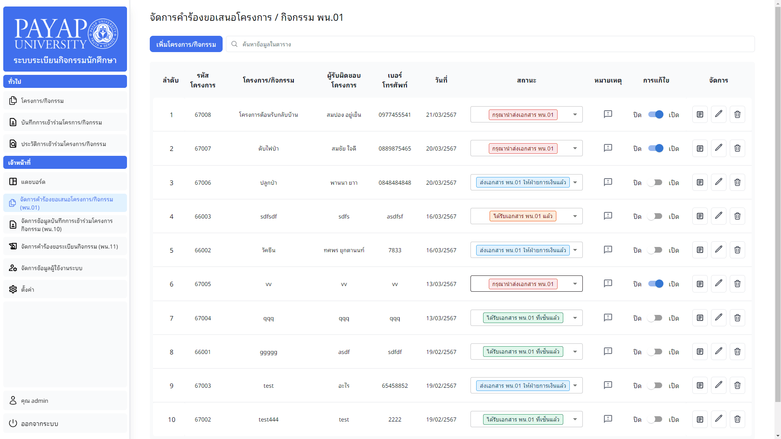This screenshot has width=781, height=439.
Task: Edit project 66001 with pencil icon
Action: point(719,352)
